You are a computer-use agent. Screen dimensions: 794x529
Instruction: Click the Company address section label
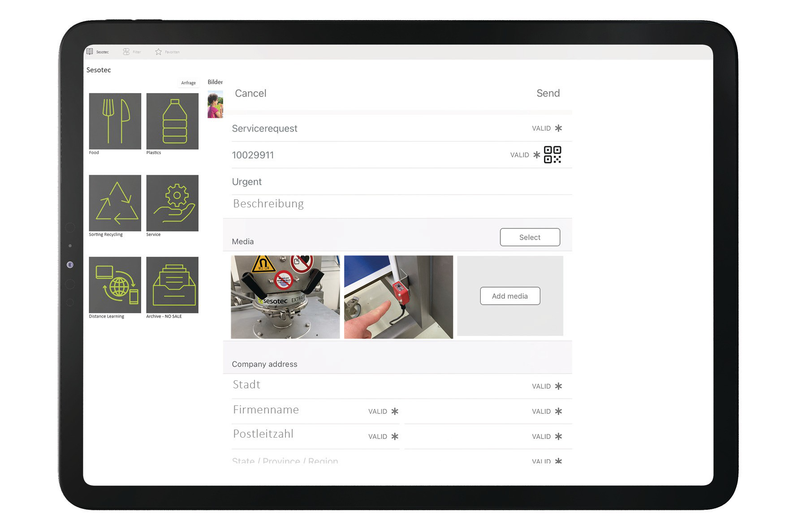coord(264,364)
